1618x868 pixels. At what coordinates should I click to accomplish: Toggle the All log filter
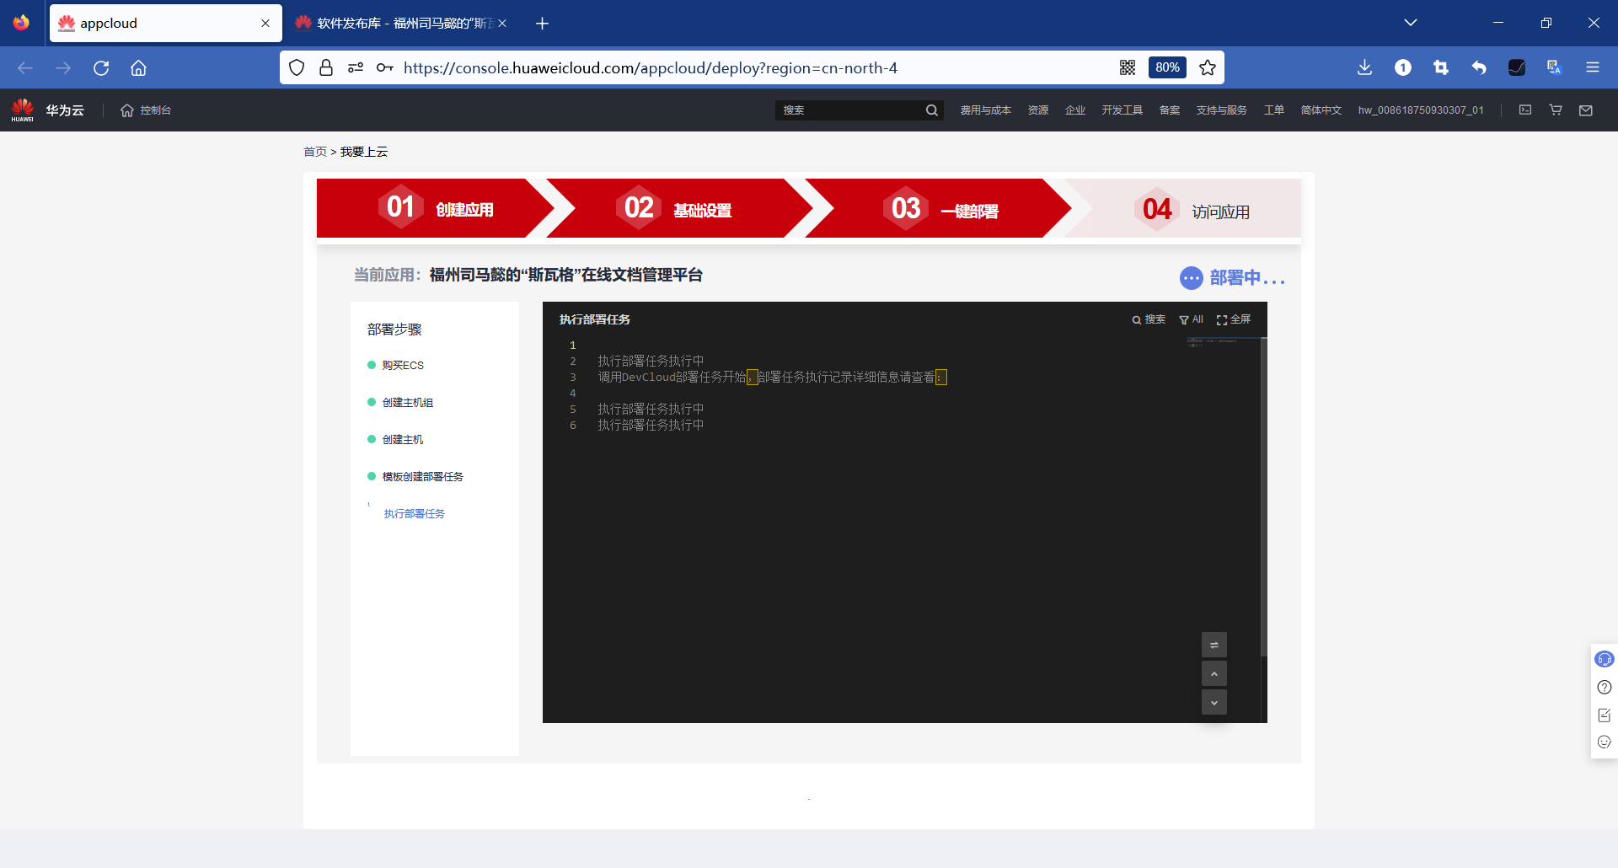[x=1191, y=319]
